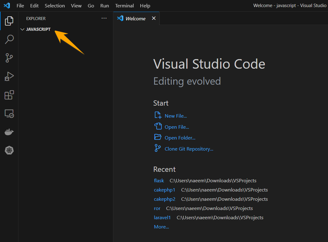Viewport: 328px width, 242px height.
Task: Open the Remote Explorer icon
Action: pyautogui.click(x=9, y=114)
